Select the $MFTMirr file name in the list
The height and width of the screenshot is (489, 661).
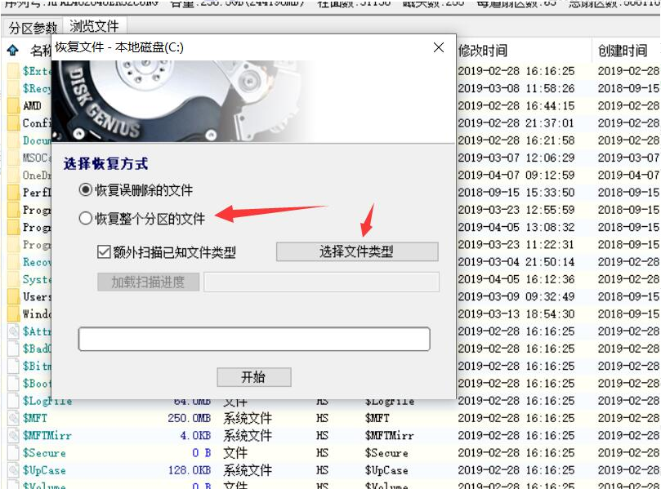point(47,435)
